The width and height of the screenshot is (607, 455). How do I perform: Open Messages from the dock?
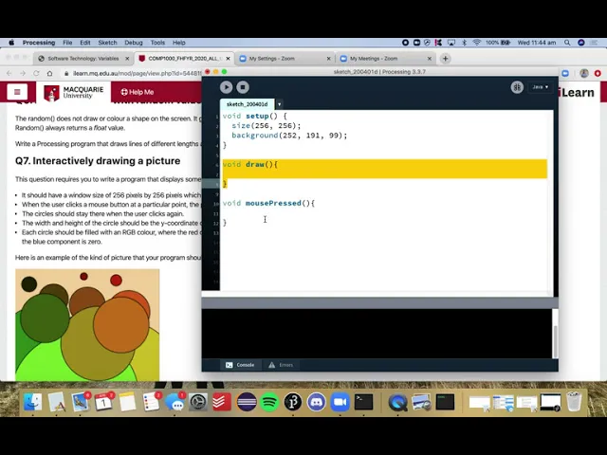[x=175, y=402]
